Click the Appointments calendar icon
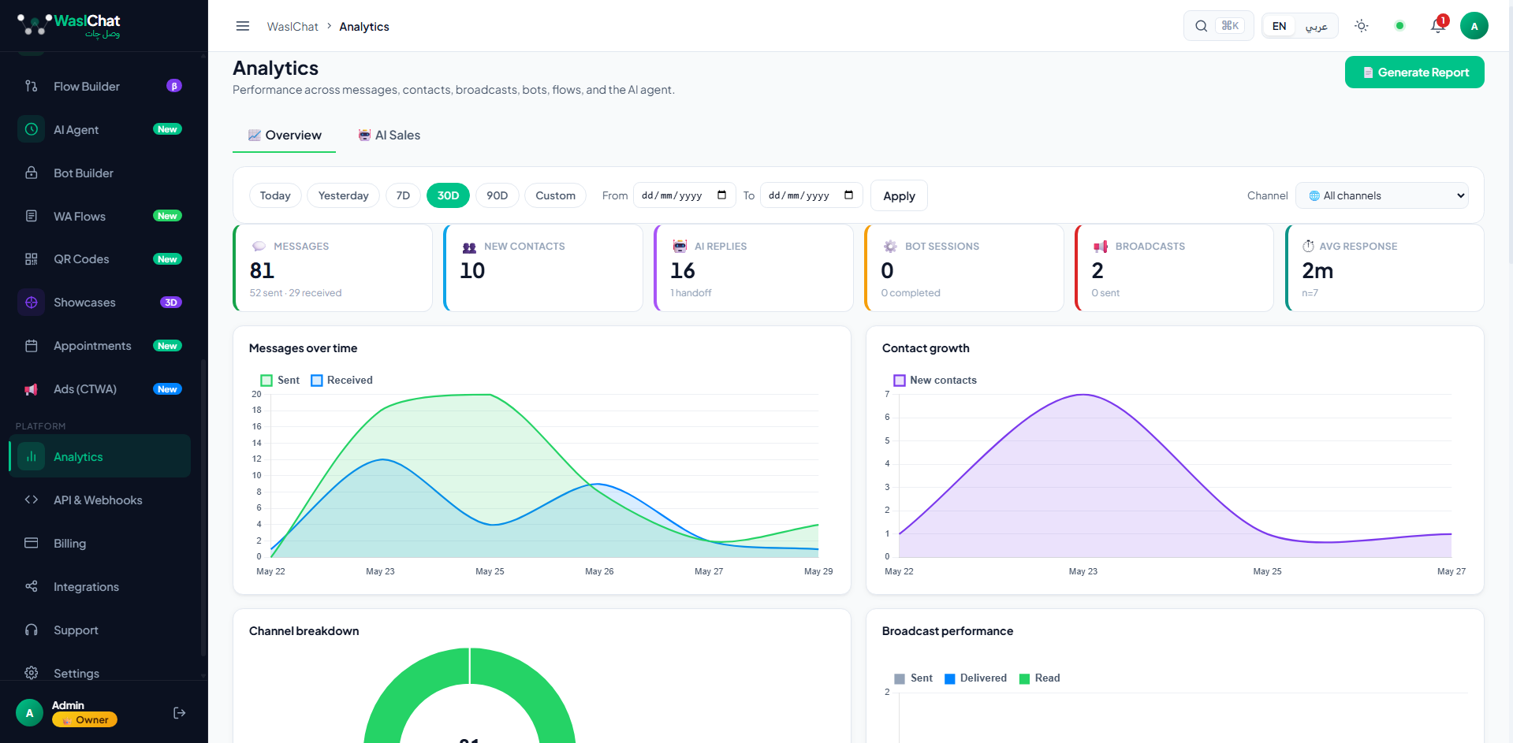This screenshot has height=743, width=1513. [x=32, y=346]
